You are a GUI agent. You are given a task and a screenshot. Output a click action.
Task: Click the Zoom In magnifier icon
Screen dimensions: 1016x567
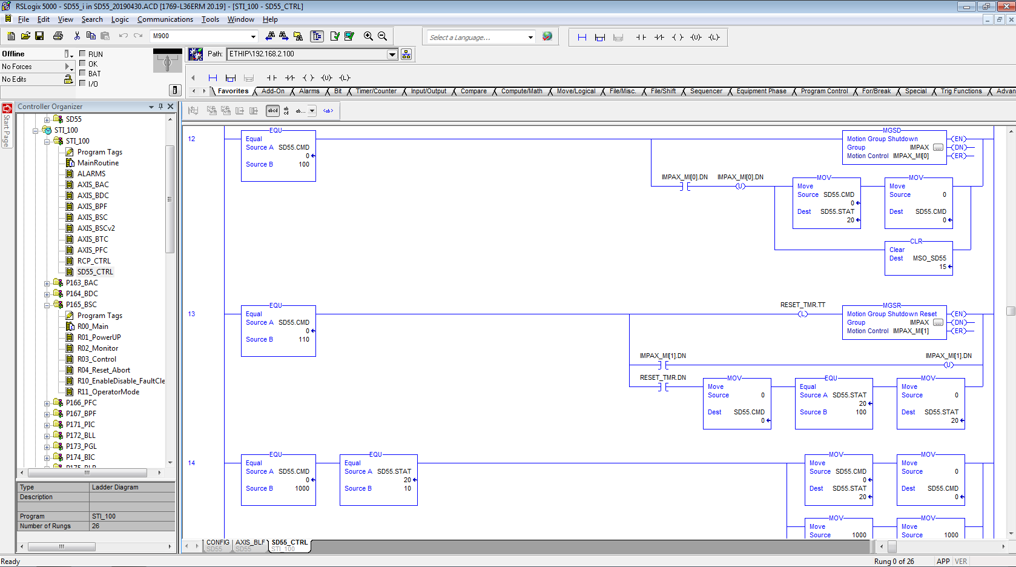368,36
